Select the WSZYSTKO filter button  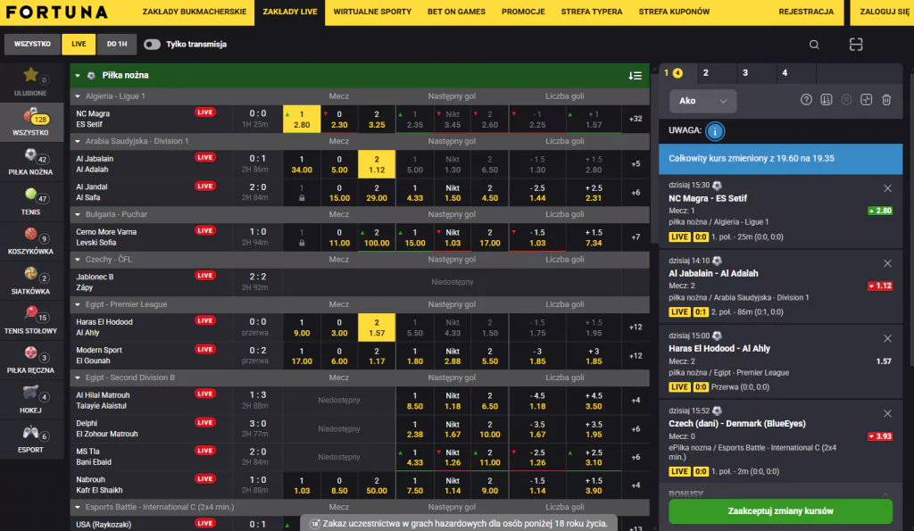[x=33, y=45]
